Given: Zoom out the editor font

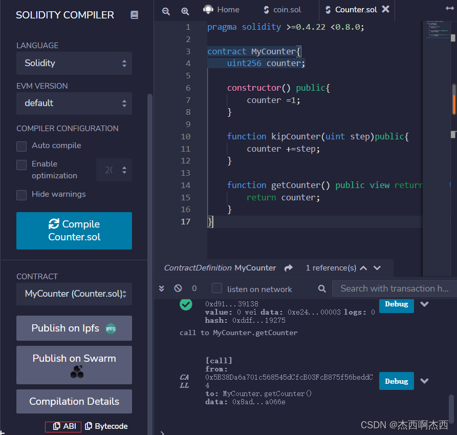Looking at the screenshot, I should [166, 11].
